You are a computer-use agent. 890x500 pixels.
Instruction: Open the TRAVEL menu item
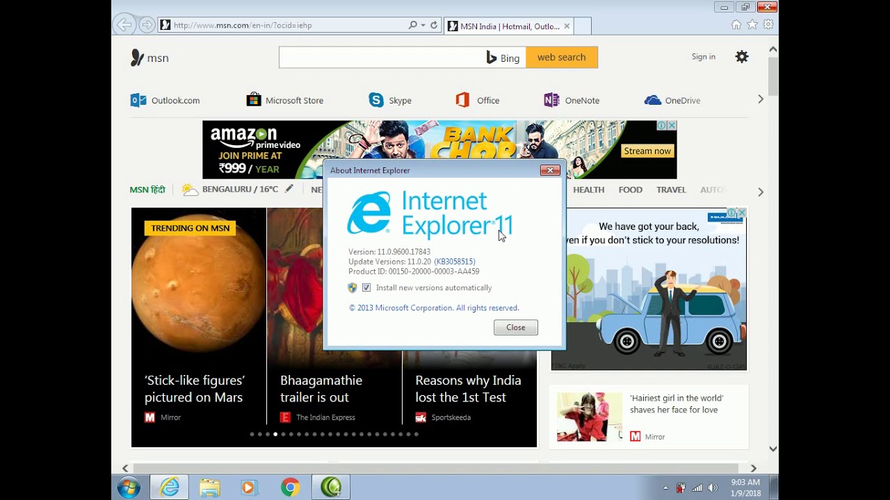tap(671, 190)
